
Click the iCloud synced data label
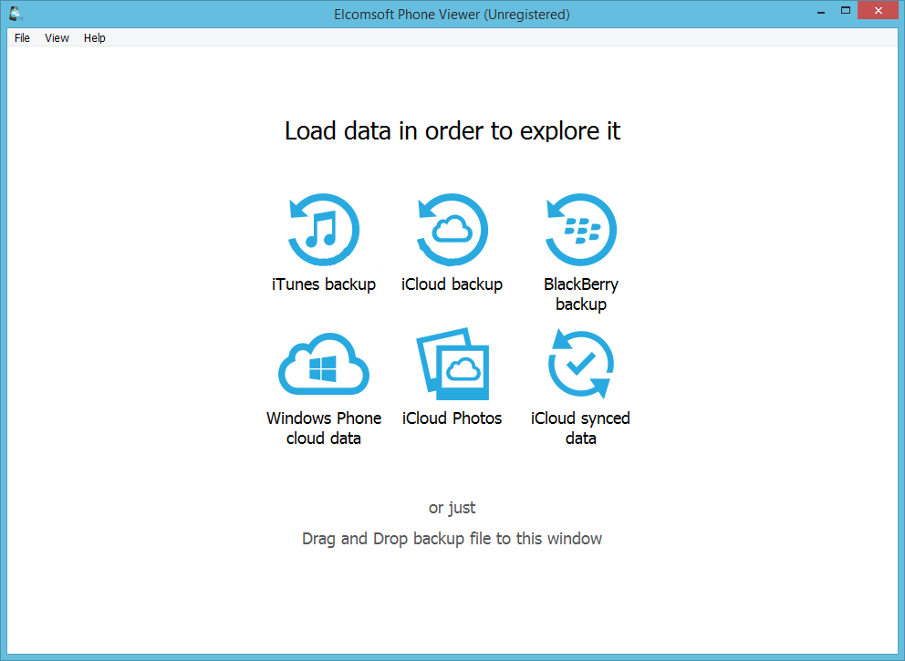tap(581, 428)
